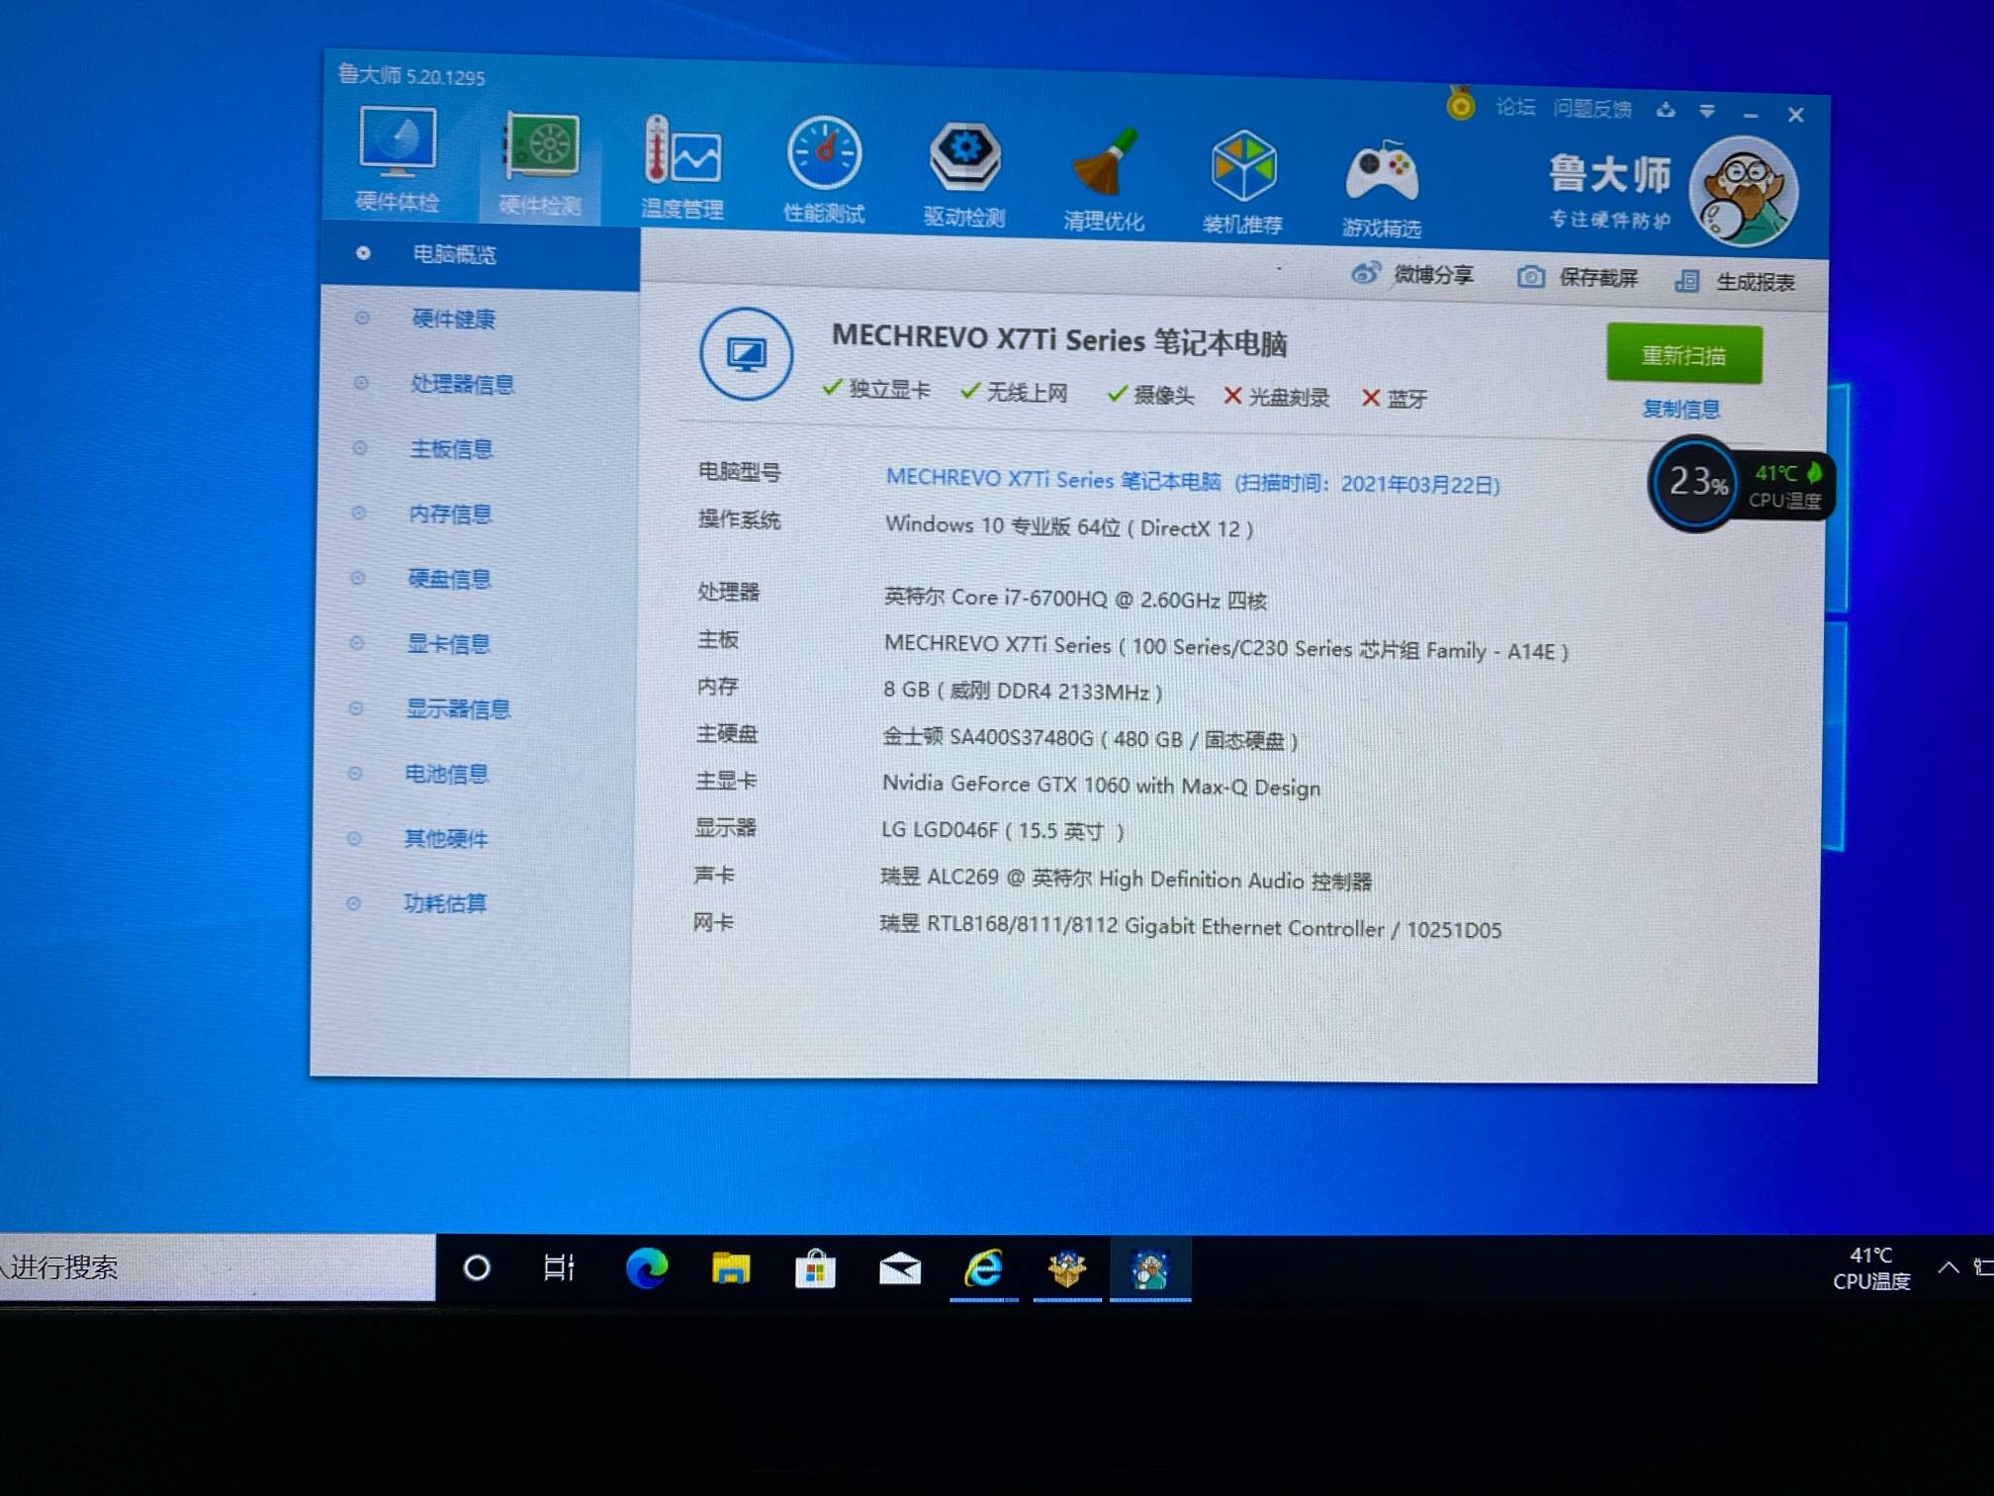View 电池信息 battery information

pos(445,774)
